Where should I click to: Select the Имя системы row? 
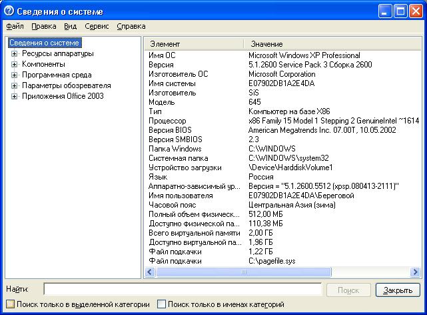coord(282,83)
